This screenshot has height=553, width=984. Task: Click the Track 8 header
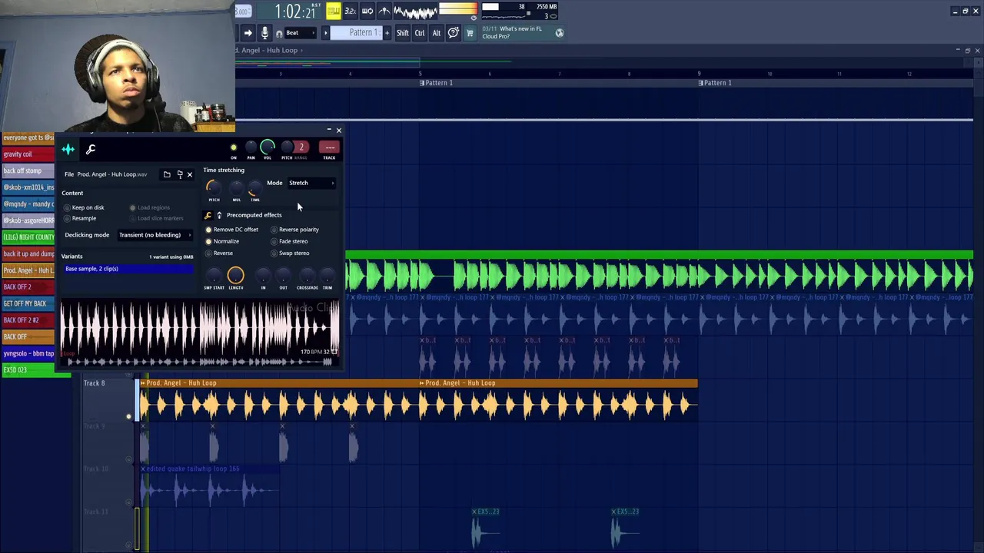tap(108, 399)
